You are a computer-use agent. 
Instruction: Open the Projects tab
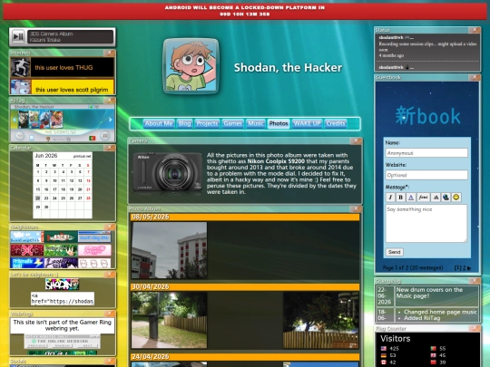(207, 123)
